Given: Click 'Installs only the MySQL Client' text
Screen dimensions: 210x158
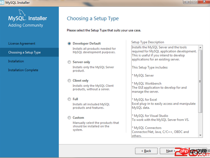Looking at the screenshot, I should pyautogui.click(x=93, y=87).
